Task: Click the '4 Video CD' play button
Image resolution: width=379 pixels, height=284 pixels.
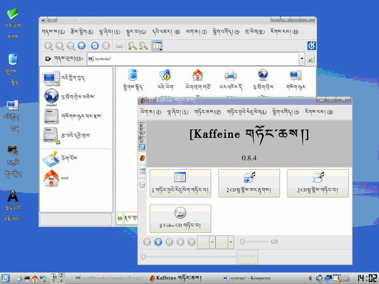Action: [x=180, y=218]
